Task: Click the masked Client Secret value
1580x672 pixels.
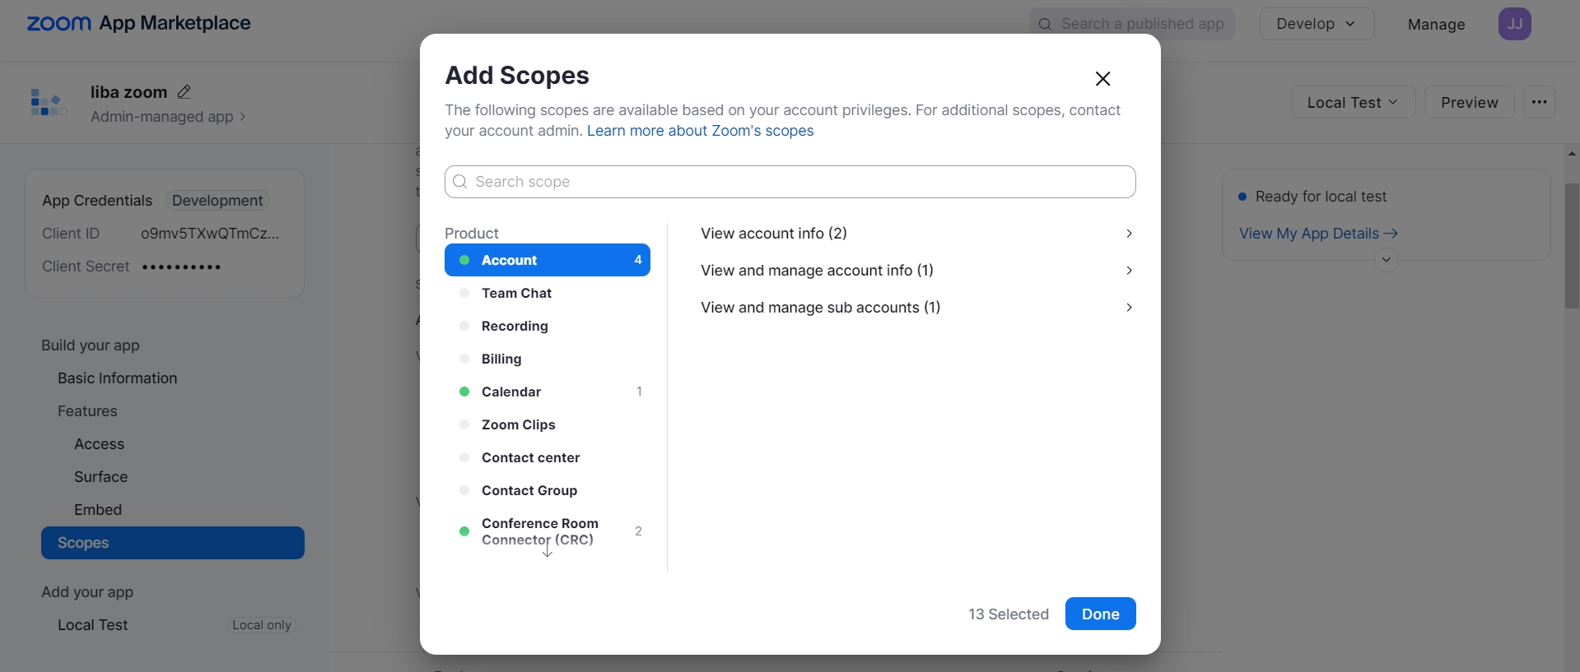Action: 182,266
